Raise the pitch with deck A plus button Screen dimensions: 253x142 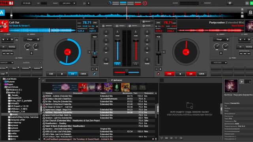click(x=96, y=69)
